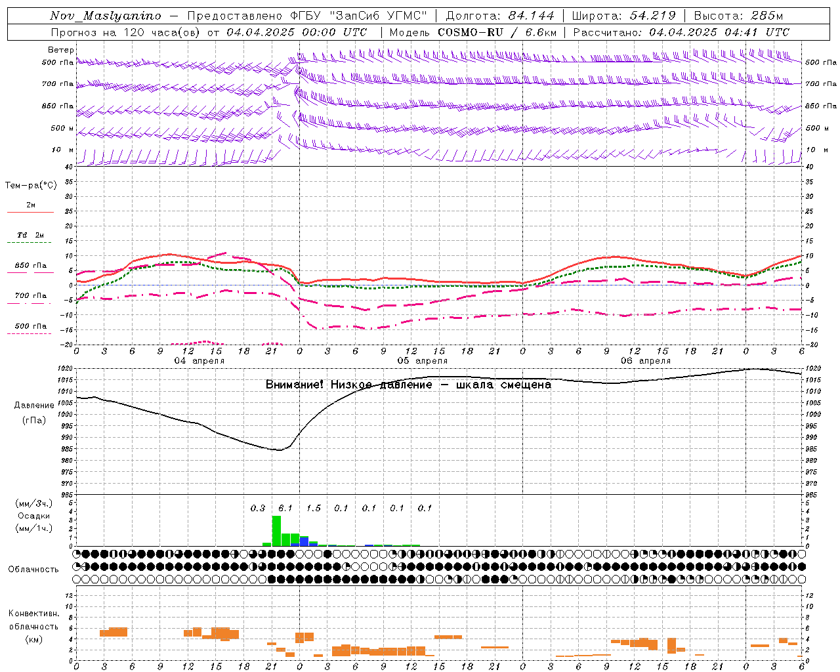Select the provider text ФГБУ "ЗапСиб УГМС"
840x672 pixels.
click(358, 16)
